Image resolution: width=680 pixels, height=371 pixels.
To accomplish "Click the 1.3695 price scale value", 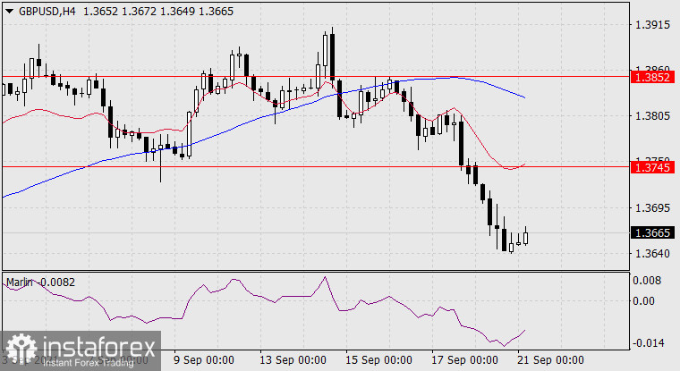I will [652, 208].
